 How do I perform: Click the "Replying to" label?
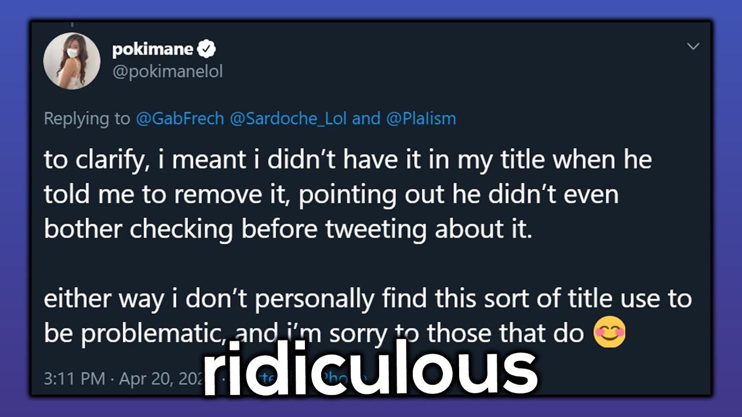coord(87,119)
